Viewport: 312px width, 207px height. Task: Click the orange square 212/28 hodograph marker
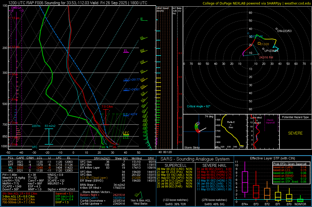click(x=259, y=43)
